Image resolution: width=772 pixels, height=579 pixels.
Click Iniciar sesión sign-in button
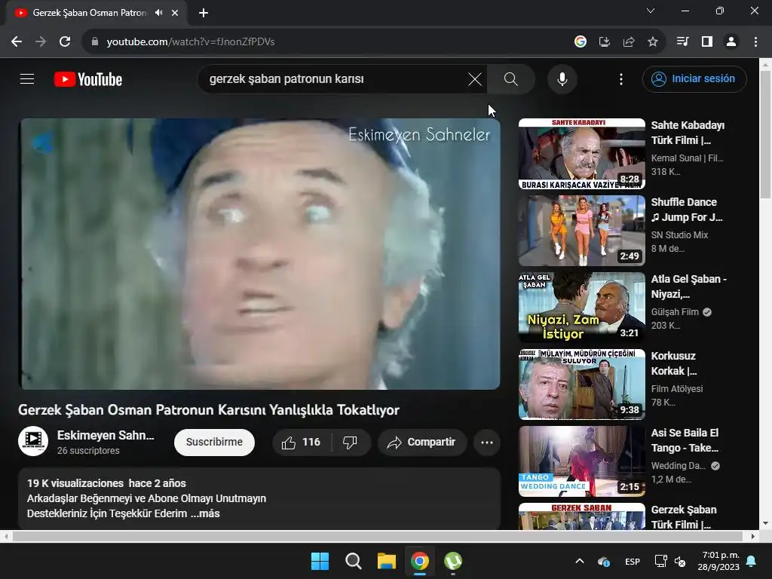[x=694, y=78]
